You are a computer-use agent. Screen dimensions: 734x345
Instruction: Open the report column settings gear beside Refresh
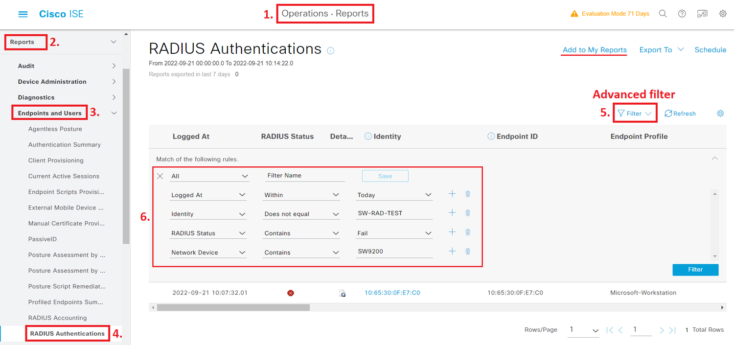point(720,113)
